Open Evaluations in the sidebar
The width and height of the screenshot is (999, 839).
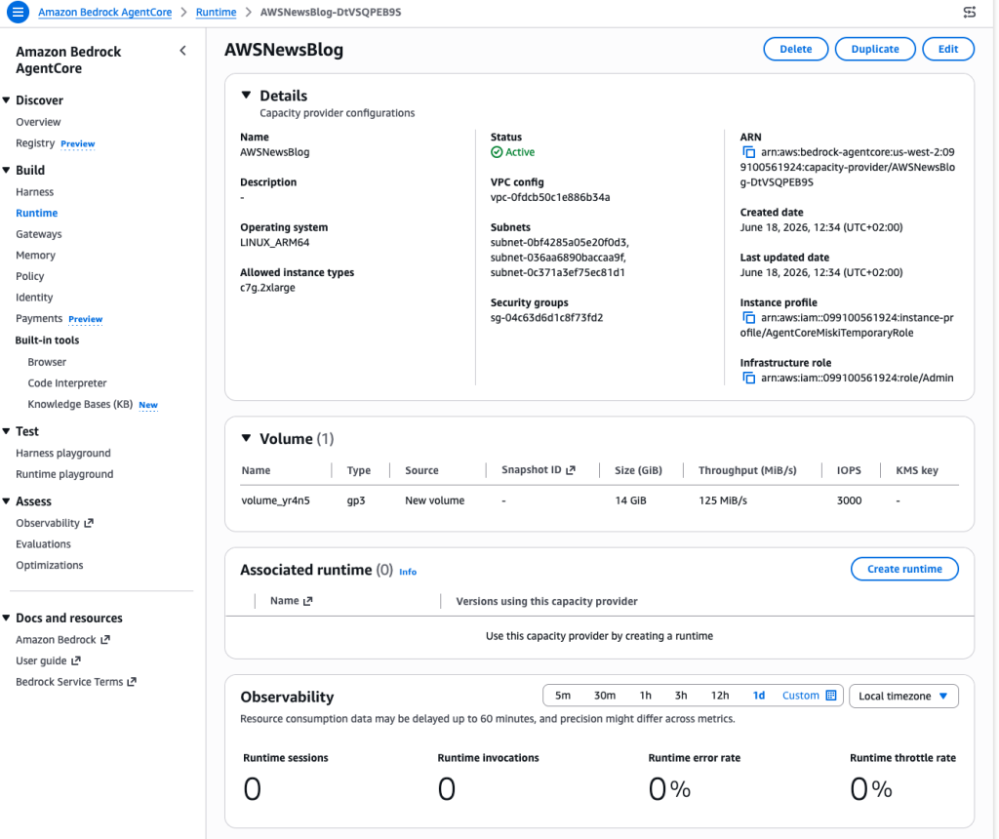(x=43, y=544)
